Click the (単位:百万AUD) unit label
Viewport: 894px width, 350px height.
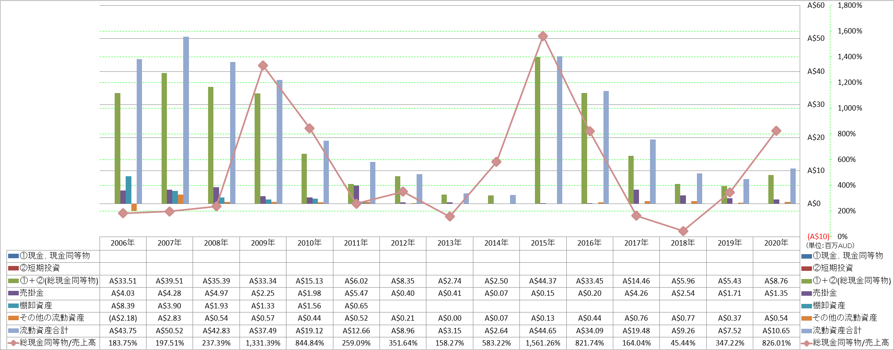click(830, 246)
